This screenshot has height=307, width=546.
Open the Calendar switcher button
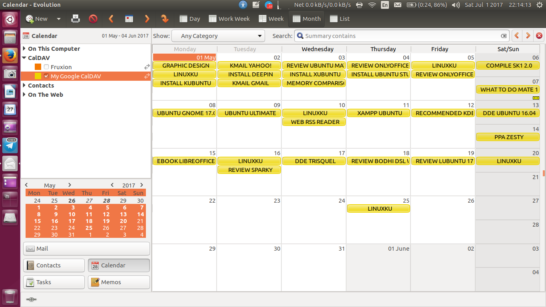[x=119, y=265]
